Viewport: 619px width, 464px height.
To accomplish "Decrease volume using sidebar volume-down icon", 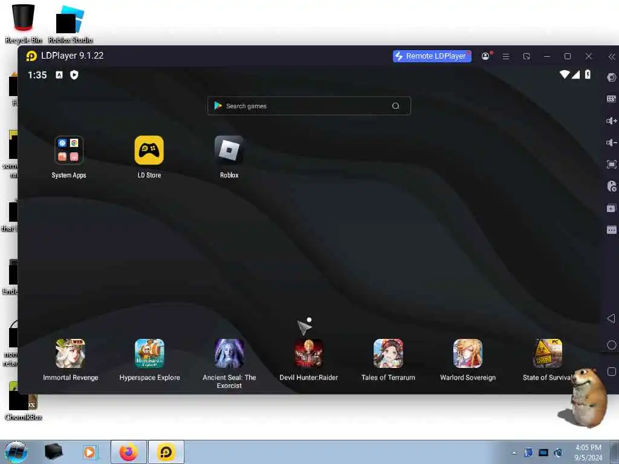I will coord(612,143).
